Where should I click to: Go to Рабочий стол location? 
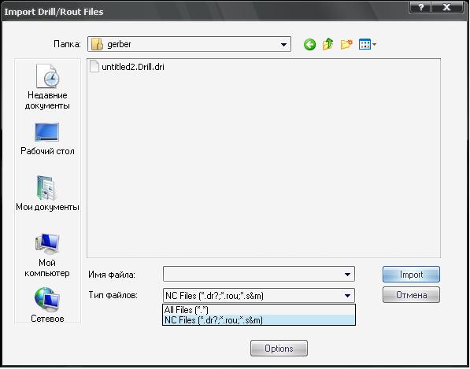click(x=47, y=139)
